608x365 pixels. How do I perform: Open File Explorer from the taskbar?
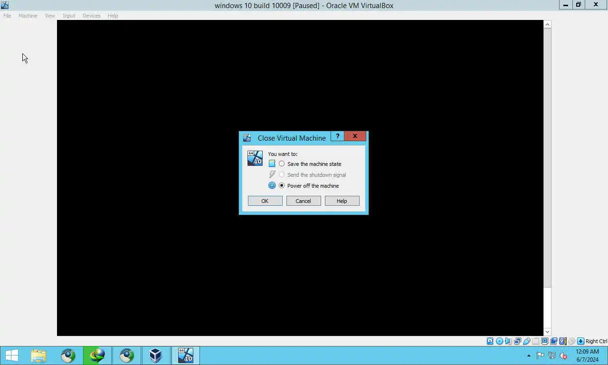pyautogui.click(x=38, y=355)
